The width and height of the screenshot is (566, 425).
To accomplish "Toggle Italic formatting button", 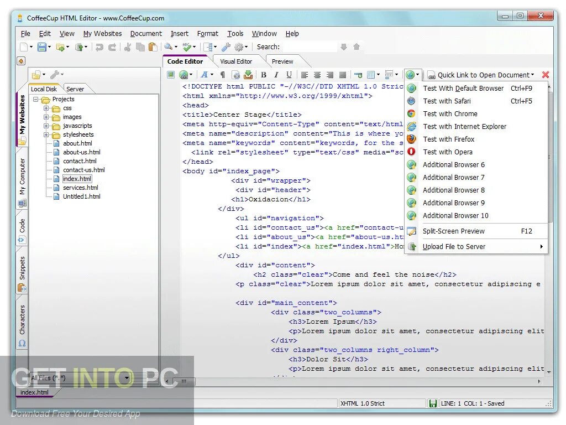I will (276, 75).
